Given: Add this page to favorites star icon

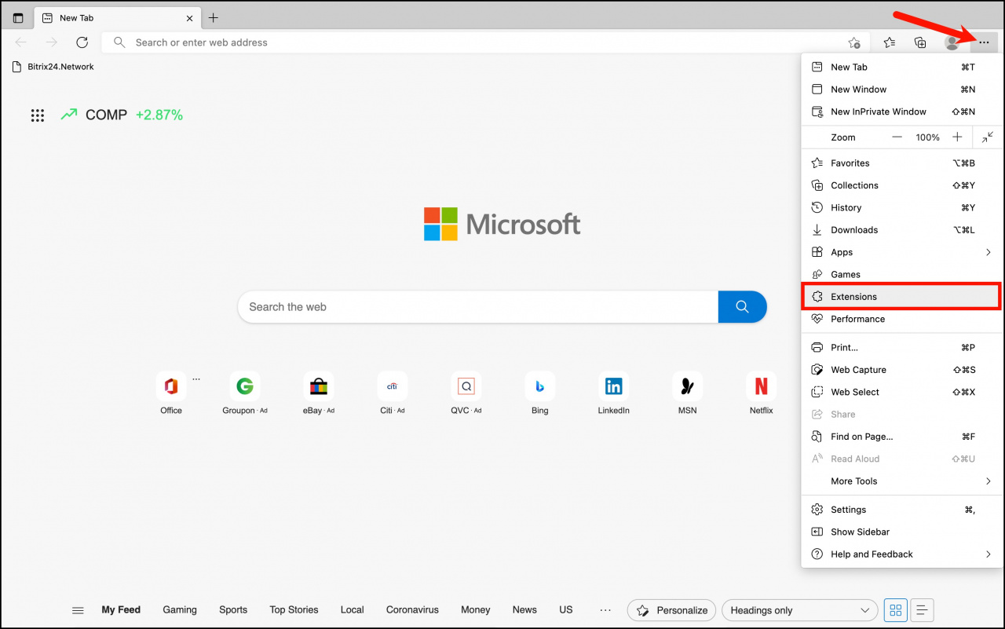Looking at the screenshot, I should coord(854,42).
